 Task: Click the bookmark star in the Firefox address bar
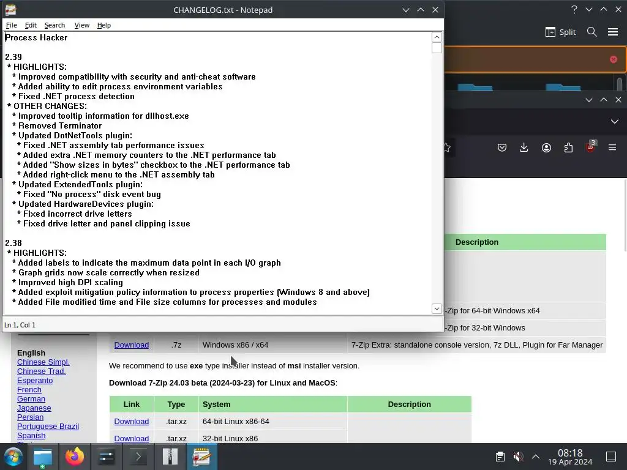pos(448,148)
